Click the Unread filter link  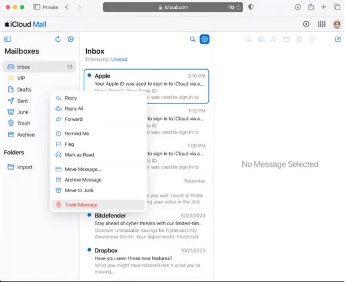[119, 59]
